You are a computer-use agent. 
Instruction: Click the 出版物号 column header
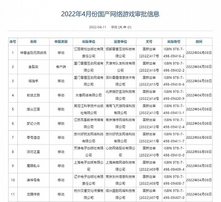(x=174, y=42)
